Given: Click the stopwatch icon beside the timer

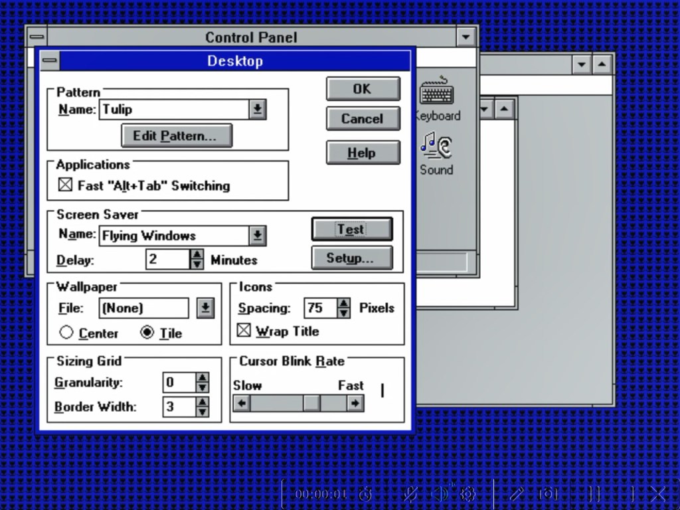Looking at the screenshot, I should click(x=364, y=494).
